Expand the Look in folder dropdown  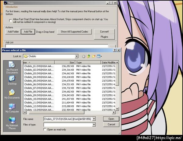(x=77, y=56)
